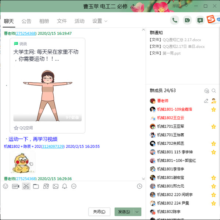220x220 pixels.
Task: Open the QQ空间 label on shared card
Action: click(x=26, y=128)
